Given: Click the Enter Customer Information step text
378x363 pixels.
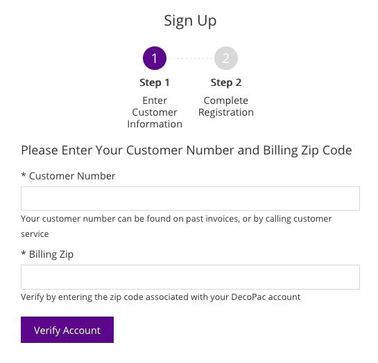Looking at the screenshot, I should click(155, 112).
